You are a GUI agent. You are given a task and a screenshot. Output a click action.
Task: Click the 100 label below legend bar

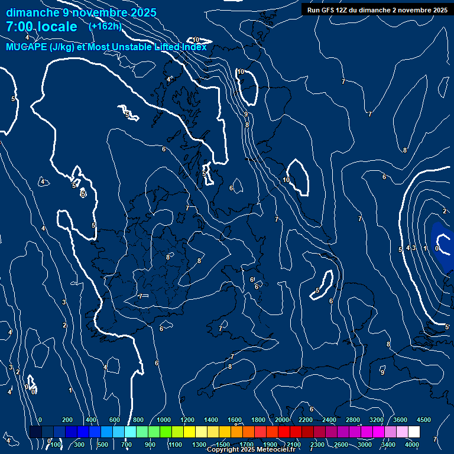pos(55,444)
